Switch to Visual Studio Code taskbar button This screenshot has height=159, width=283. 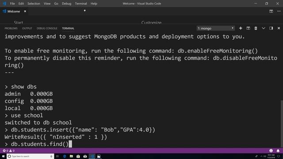click(x=92, y=156)
